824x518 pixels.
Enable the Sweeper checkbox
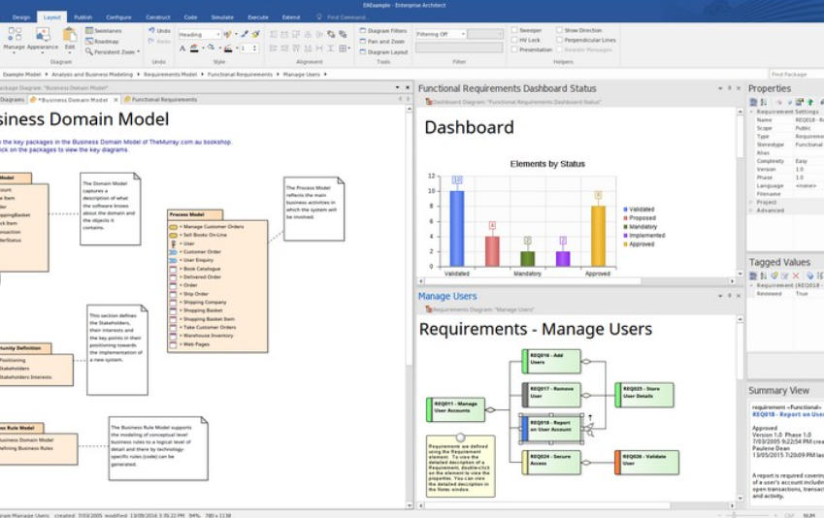[x=513, y=31]
